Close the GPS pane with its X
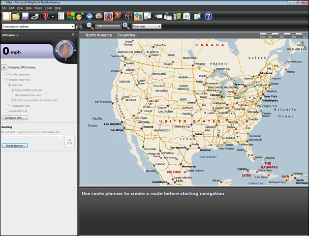Screen dimensions: 309x236 coord(73,34)
